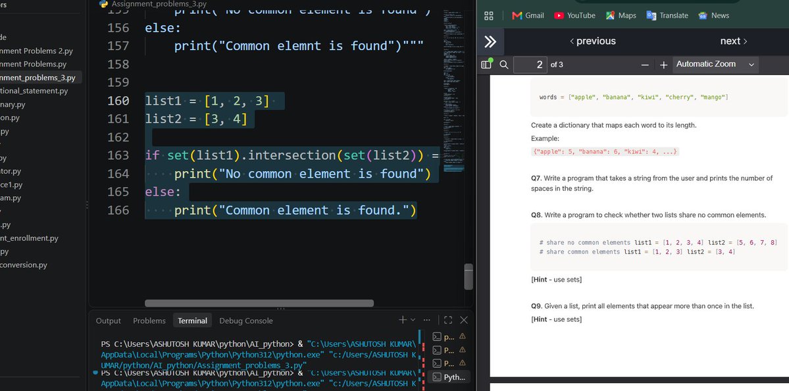Image resolution: width=789 pixels, height=391 pixels.
Task: Go to the next assignment page
Action: pyautogui.click(x=734, y=41)
